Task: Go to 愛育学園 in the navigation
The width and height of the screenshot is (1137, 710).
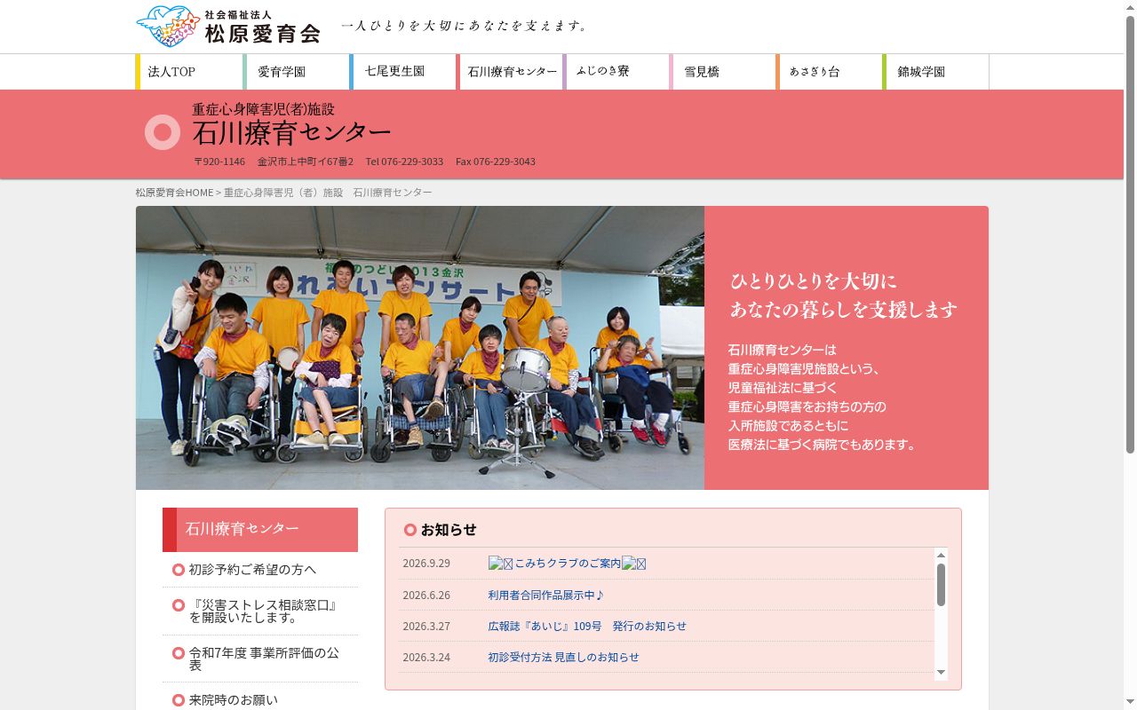Action: [296, 72]
